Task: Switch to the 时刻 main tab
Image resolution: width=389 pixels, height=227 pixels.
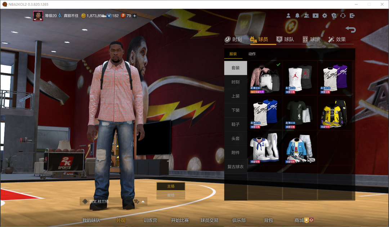Action: (x=233, y=39)
